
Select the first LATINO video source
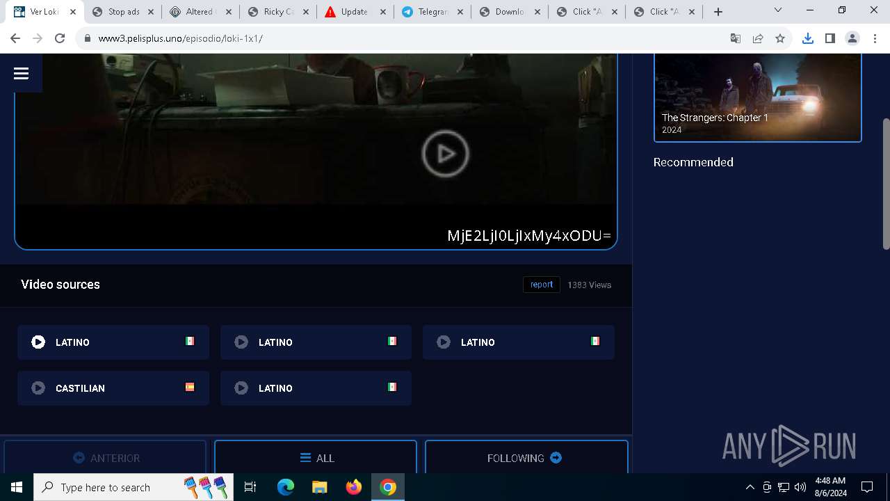(x=113, y=342)
